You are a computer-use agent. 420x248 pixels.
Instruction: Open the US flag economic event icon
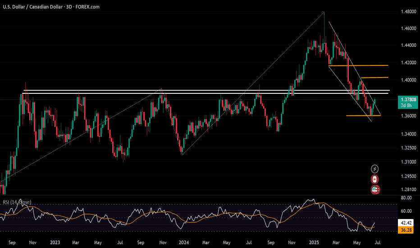click(x=375, y=189)
